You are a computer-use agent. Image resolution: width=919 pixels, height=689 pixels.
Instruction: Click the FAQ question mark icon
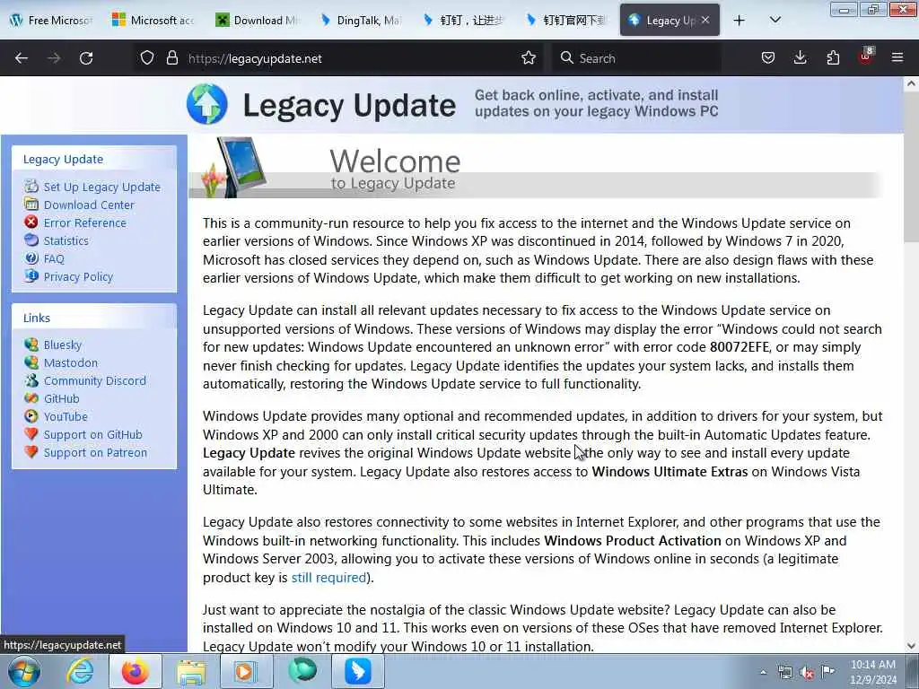31,258
